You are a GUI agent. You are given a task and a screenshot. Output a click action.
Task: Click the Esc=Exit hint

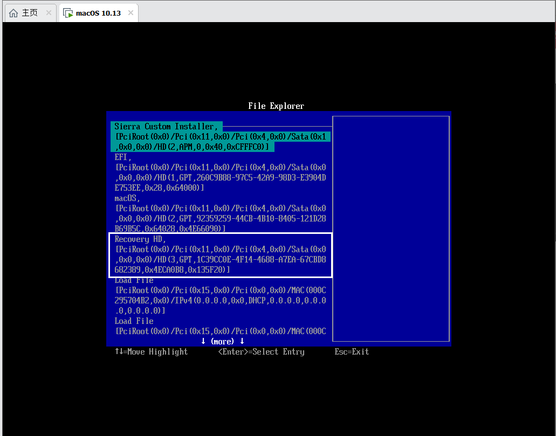tap(352, 351)
